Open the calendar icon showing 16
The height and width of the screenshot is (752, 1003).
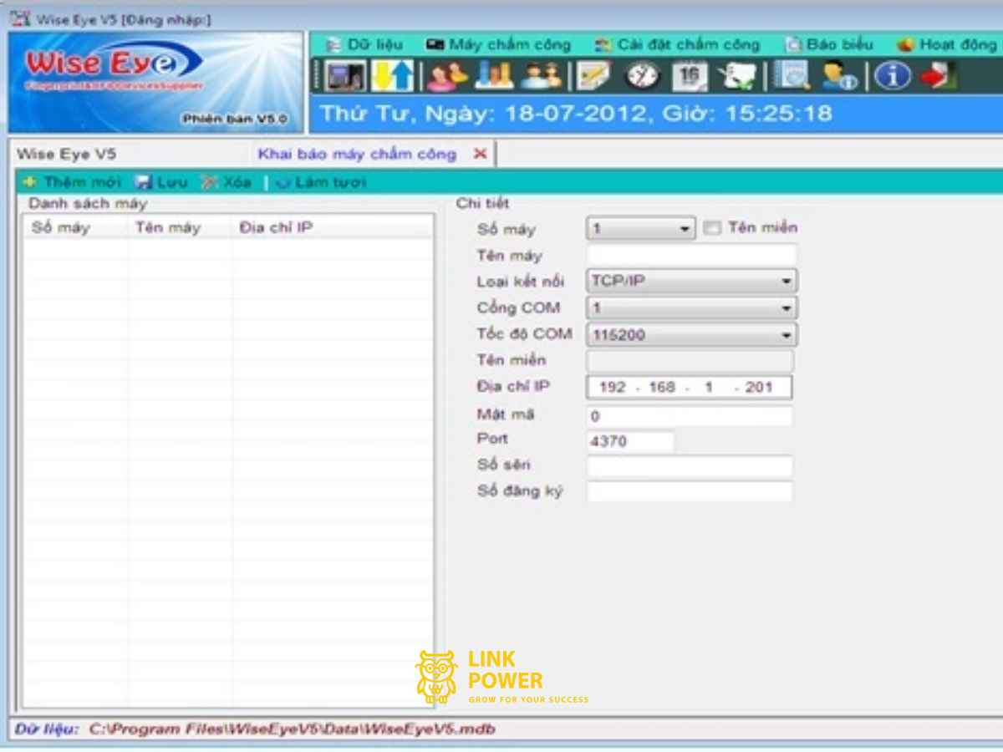[690, 76]
